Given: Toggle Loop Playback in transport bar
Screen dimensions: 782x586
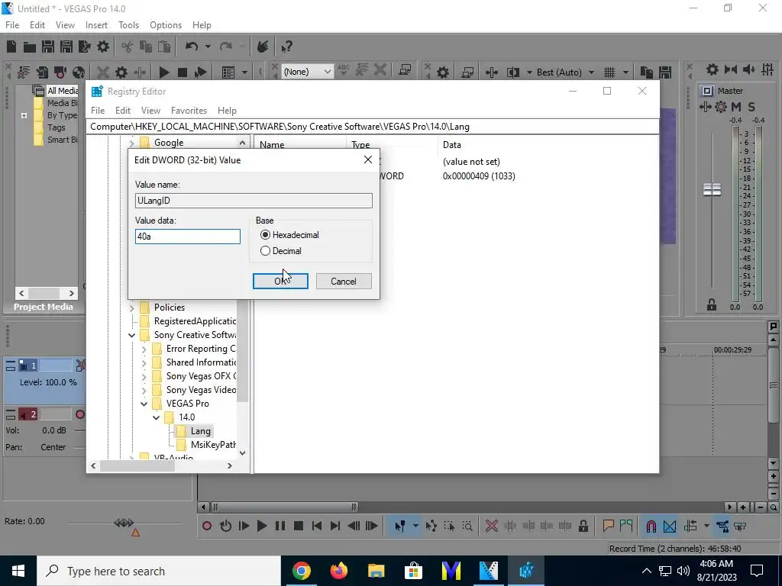Looking at the screenshot, I should (x=225, y=526).
